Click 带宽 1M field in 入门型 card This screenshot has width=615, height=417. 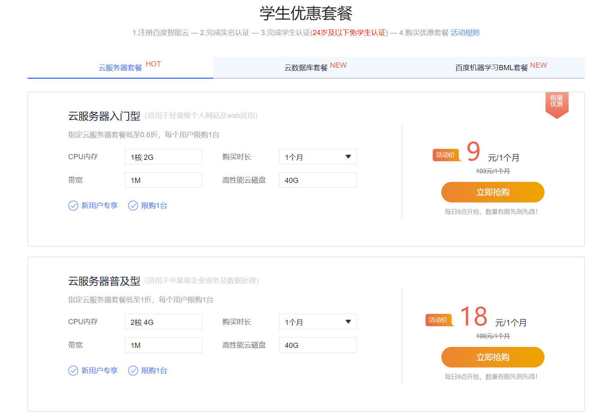point(163,180)
